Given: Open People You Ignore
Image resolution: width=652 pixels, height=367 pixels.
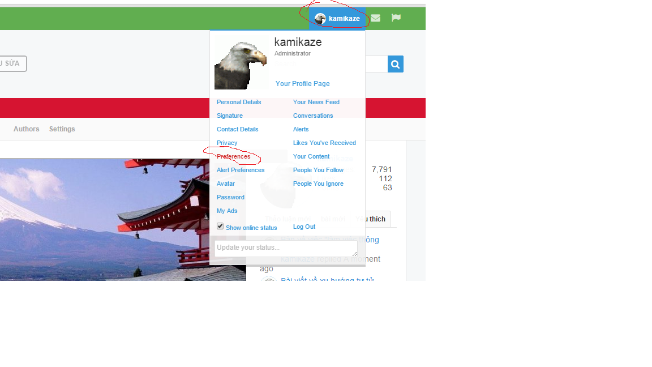Looking at the screenshot, I should click(318, 183).
